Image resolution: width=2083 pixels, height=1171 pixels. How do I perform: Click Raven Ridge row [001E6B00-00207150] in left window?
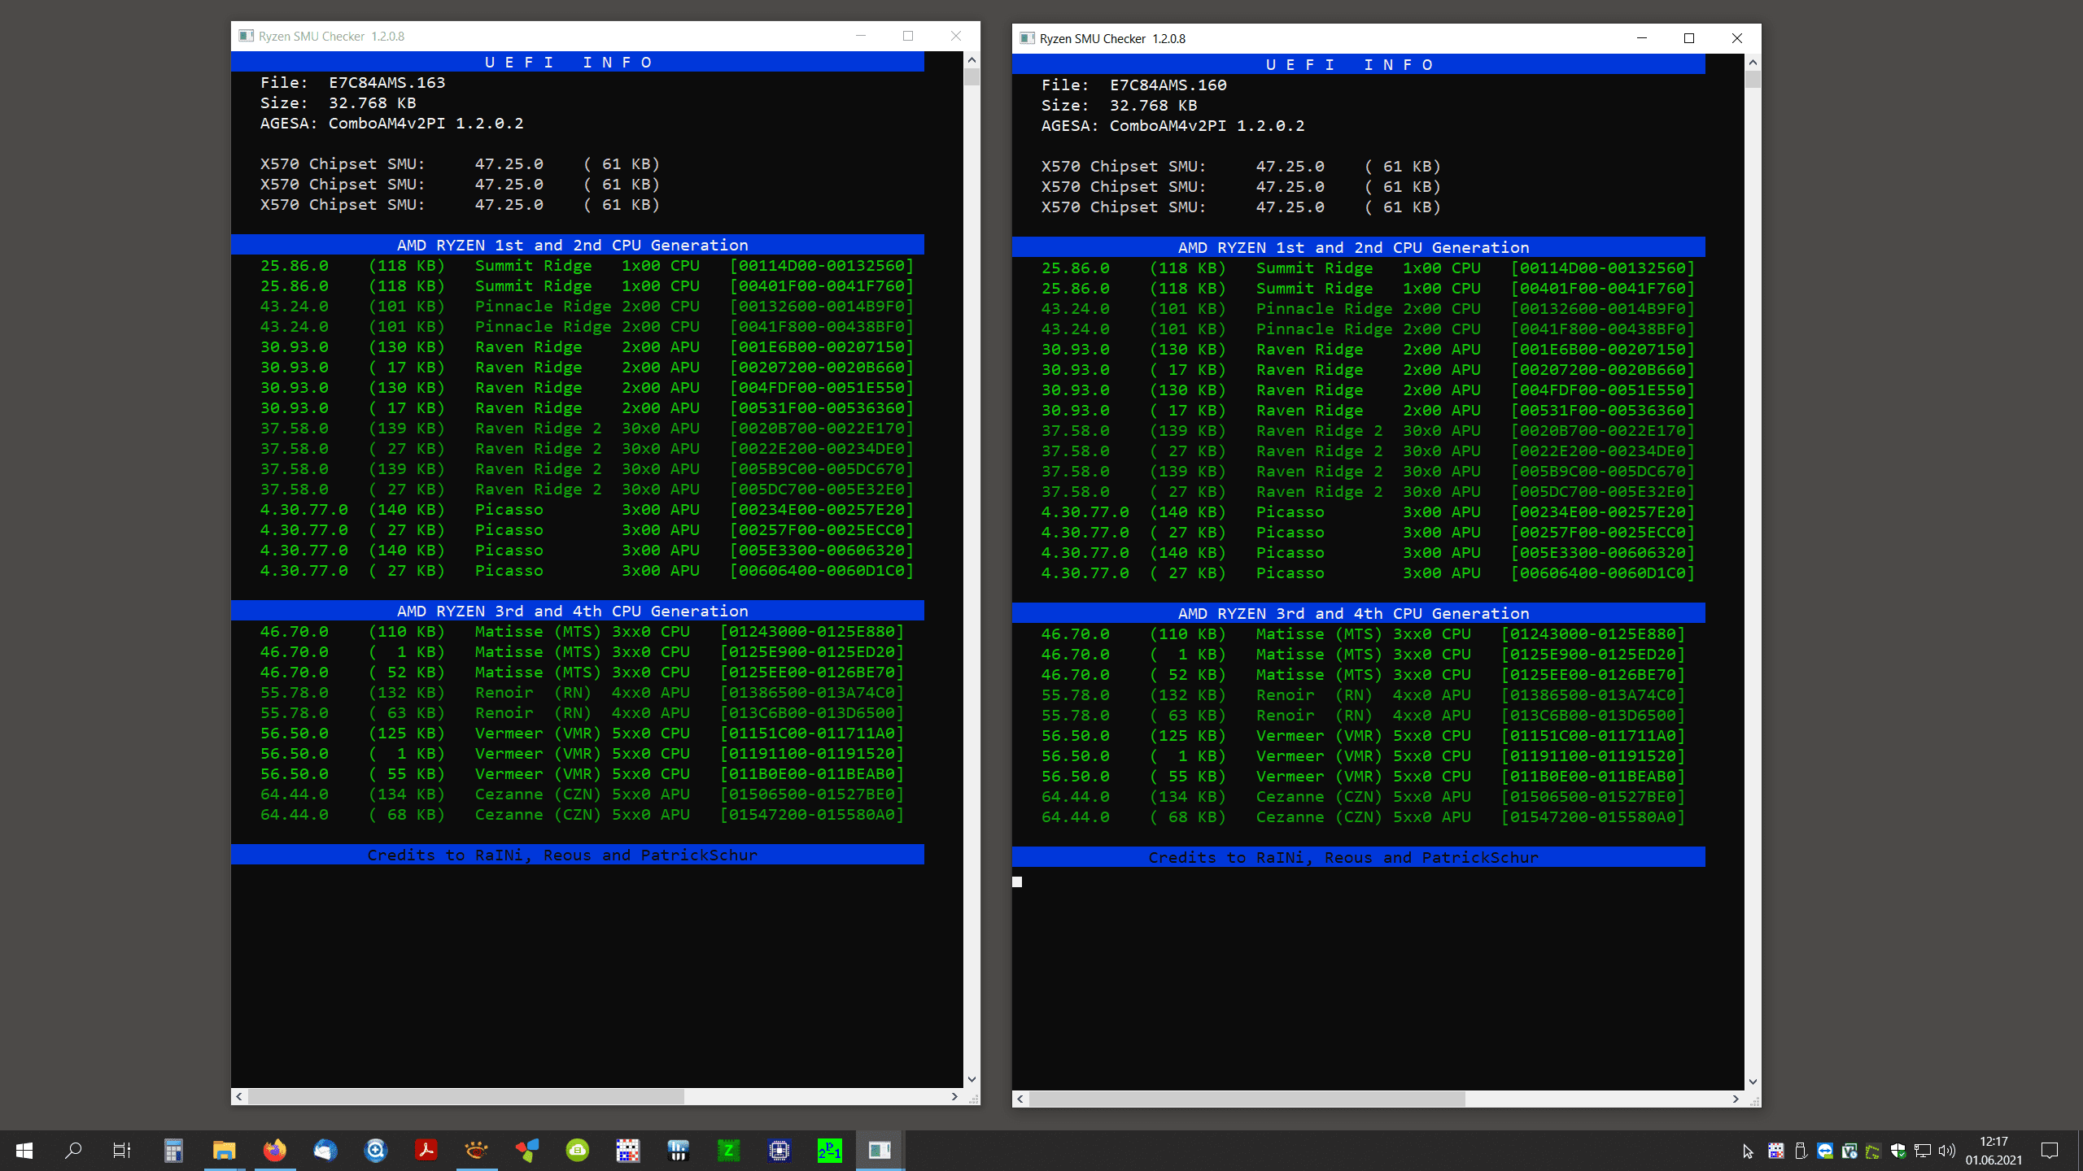[587, 346]
